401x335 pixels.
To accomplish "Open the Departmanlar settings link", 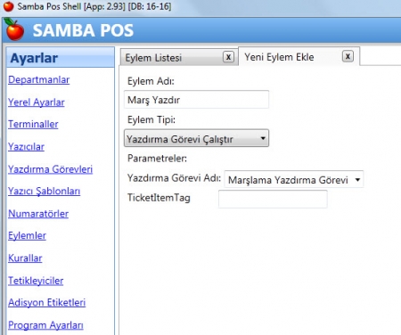I will (39, 79).
